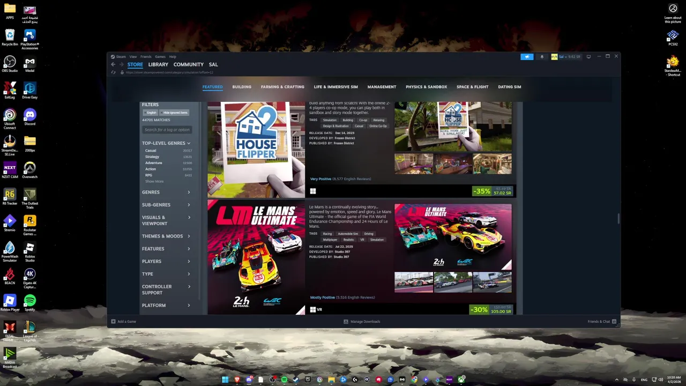Screen dimensions: 686x386
Task: Open the volume control in the system tray
Action: pyautogui.click(x=661, y=380)
